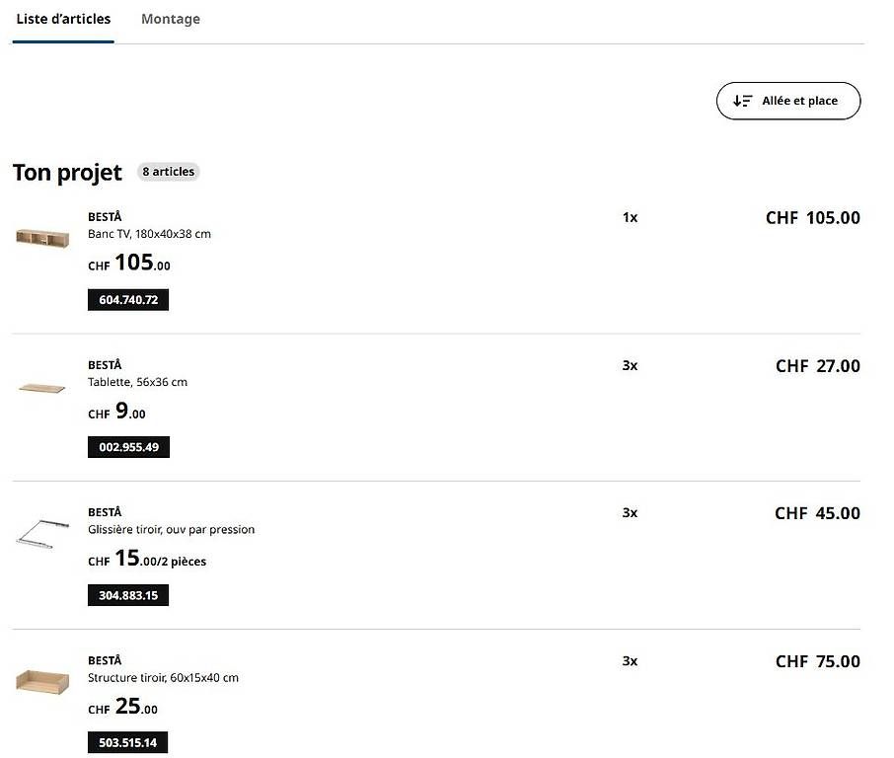Open the Structure tiroir thumbnail

(x=42, y=682)
